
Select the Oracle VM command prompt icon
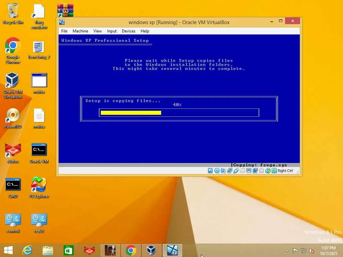click(39, 153)
